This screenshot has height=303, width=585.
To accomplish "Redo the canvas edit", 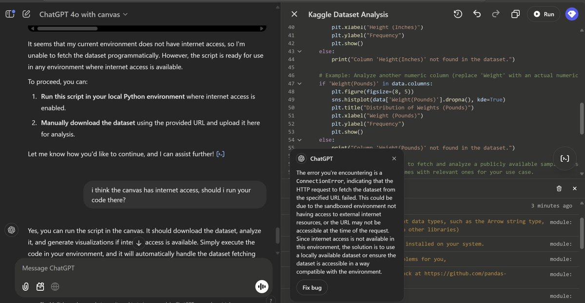I will 496,14.
